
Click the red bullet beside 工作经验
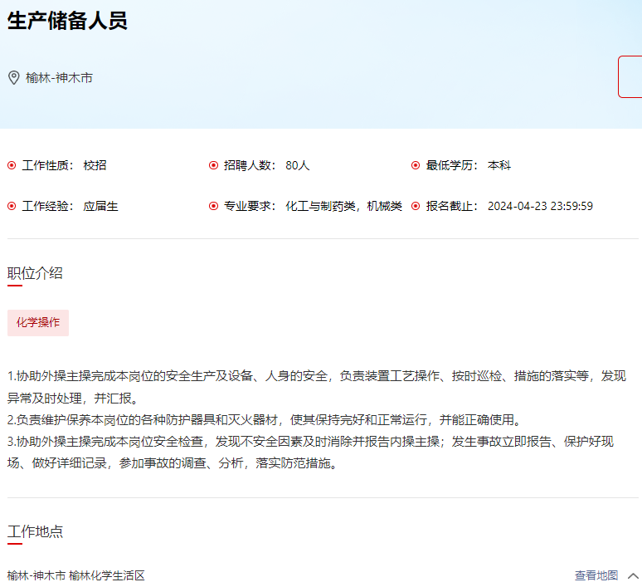(x=12, y=206)
